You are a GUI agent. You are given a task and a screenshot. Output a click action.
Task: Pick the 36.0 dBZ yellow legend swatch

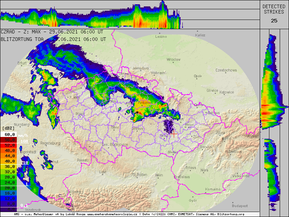9,166
